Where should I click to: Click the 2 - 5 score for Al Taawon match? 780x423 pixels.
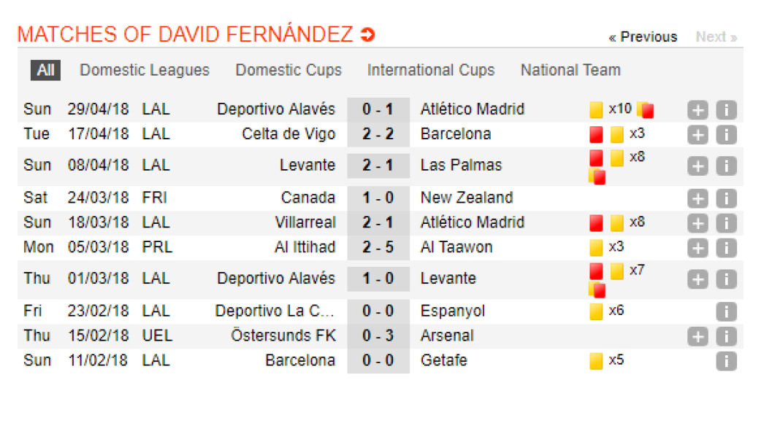click(x=378, y=247)
